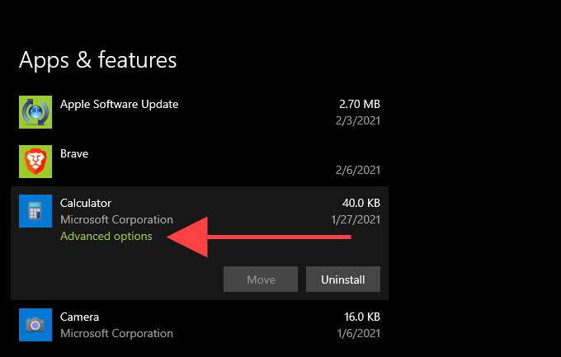The width and height of the screenshot is (561, 357).
Task: Click Microsoft Corporation publisher under Calculator
Action: [117, 220]
